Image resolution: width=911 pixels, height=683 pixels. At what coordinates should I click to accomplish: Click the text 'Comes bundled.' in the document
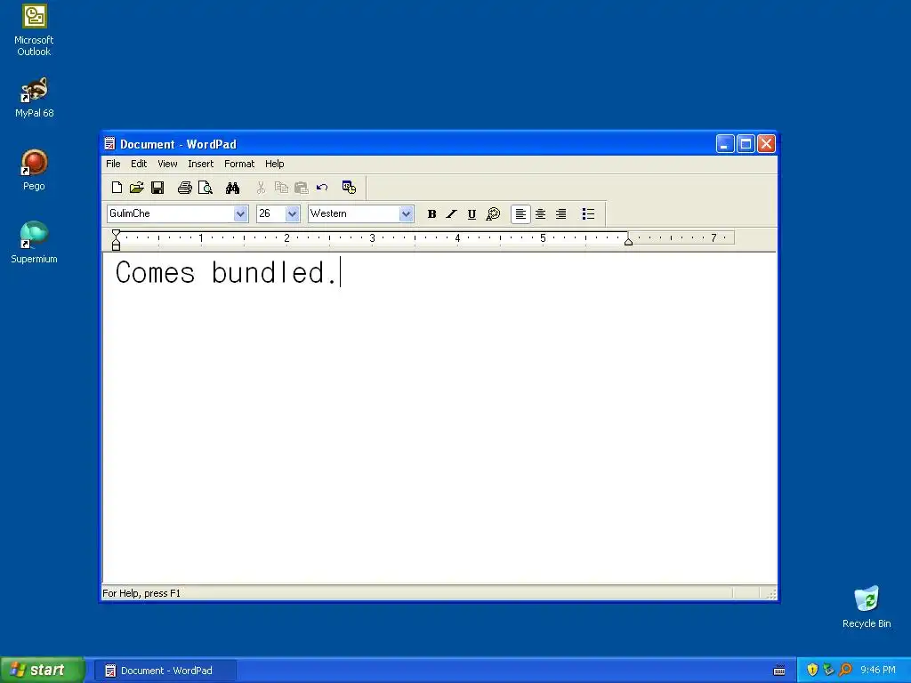click(x=226, y=273)
